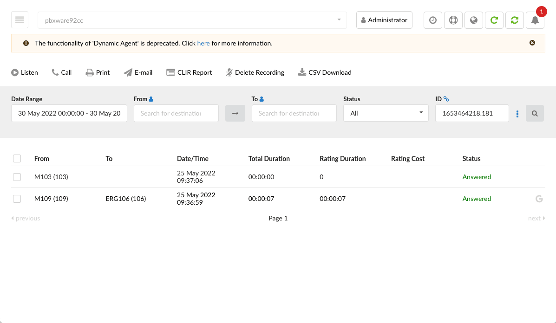This screenshot has height=323, width=556.
Task: Click the magnifier search button
Action: point(535,113)
